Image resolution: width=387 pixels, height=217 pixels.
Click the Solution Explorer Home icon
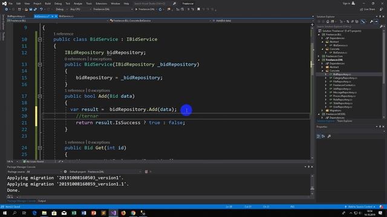click(x=328, y=22)
